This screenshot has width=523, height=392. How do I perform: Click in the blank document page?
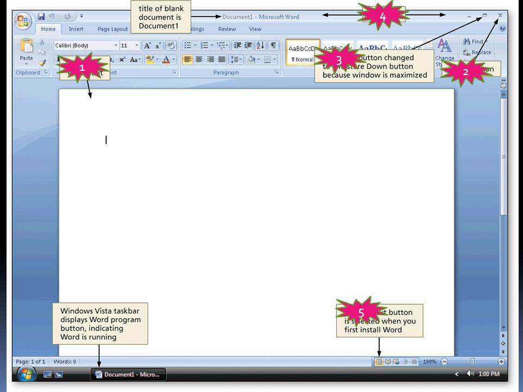click(256, 222)
